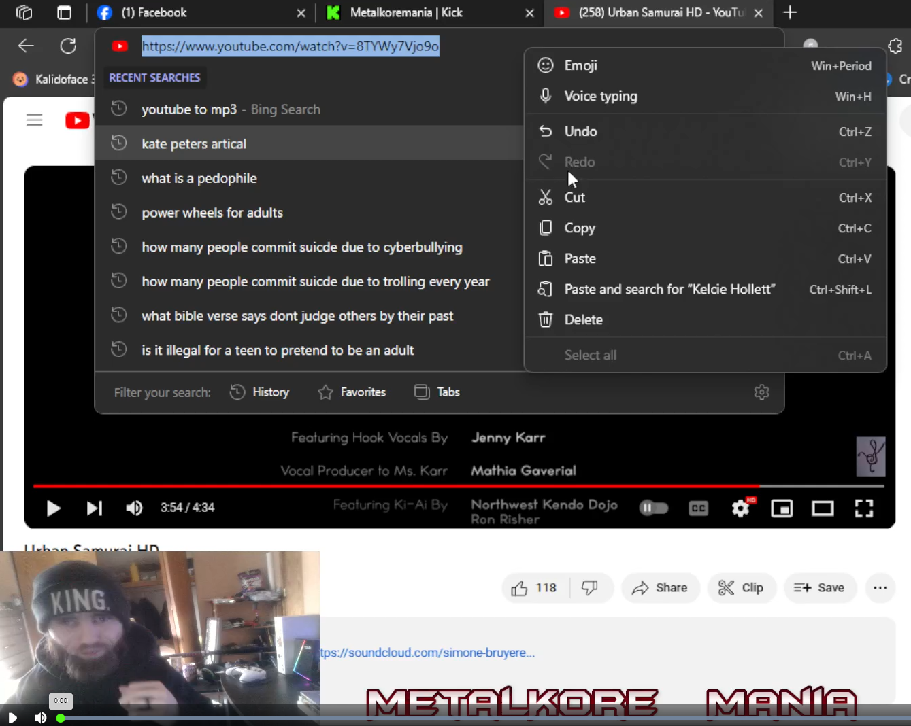Select 'trolling every year' search suggestion
This screenshot has width=911, height=726.
(x=309, y=281)
